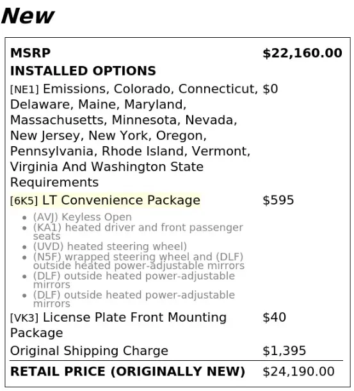The height and width of the screenshot is (391, 354).
Task: Click the $40 license plate price
Action: point(274,317)
